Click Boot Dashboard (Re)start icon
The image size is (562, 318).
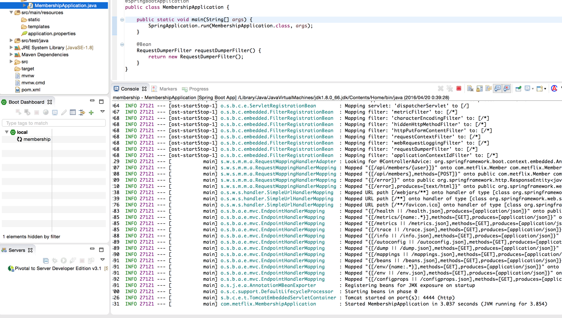pos(18,112)
